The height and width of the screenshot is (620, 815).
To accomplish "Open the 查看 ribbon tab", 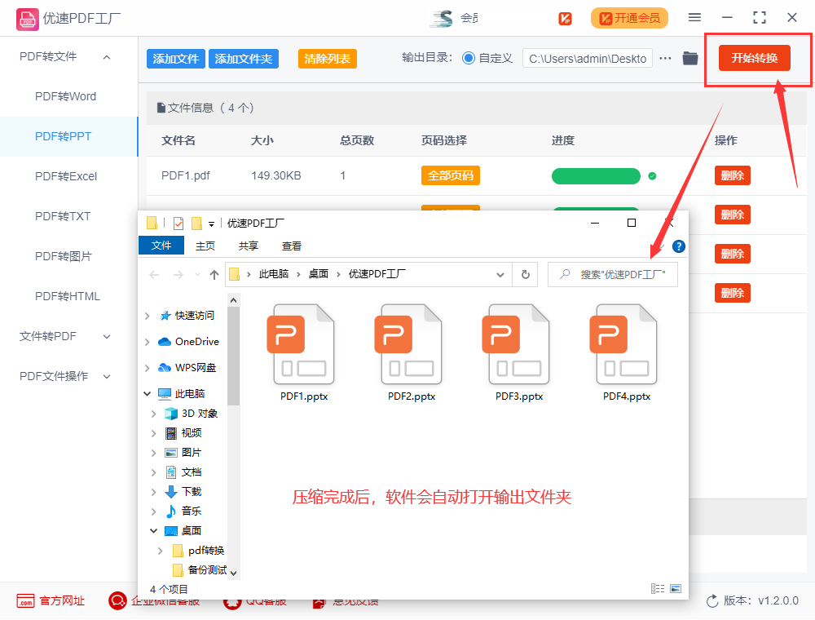I will pos(292,246).
